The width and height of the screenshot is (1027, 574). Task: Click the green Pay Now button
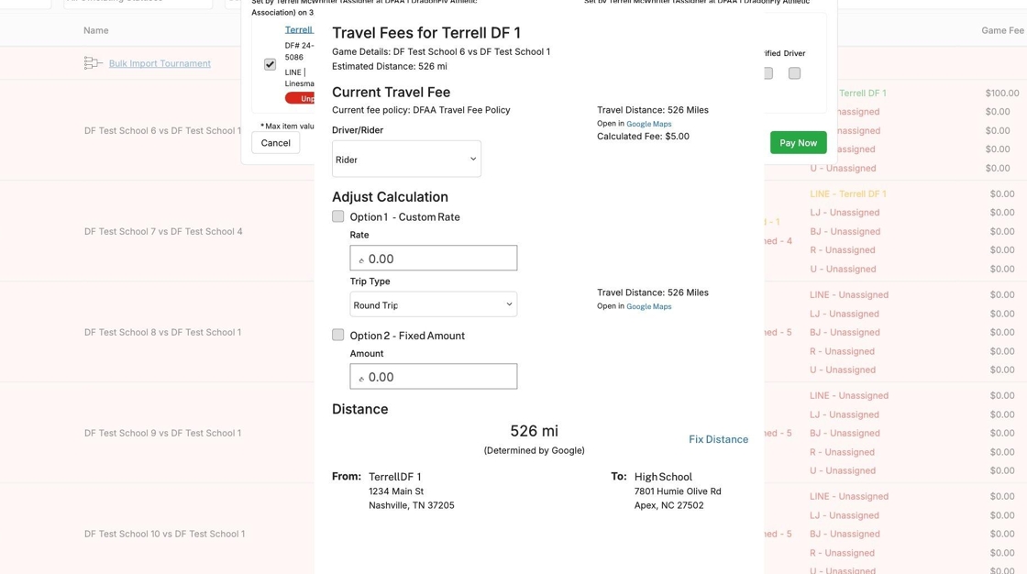pos(798,143)
